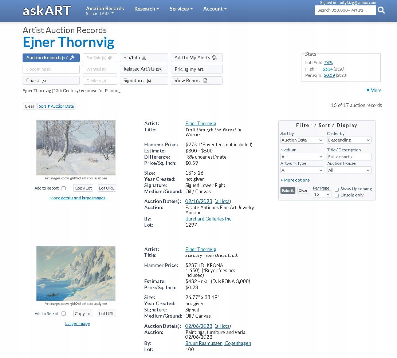This screenshot has height=358, width=397.
Task: Click all lots link for 02/06/2023 auction
Action: (223, 326)
